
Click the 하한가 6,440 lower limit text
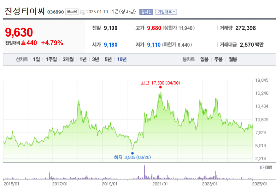click(x=177, y=45)
